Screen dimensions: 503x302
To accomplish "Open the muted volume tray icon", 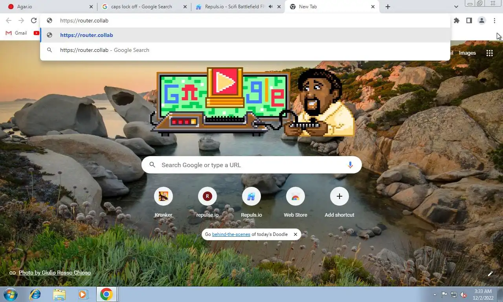I will tap(463, 295).
